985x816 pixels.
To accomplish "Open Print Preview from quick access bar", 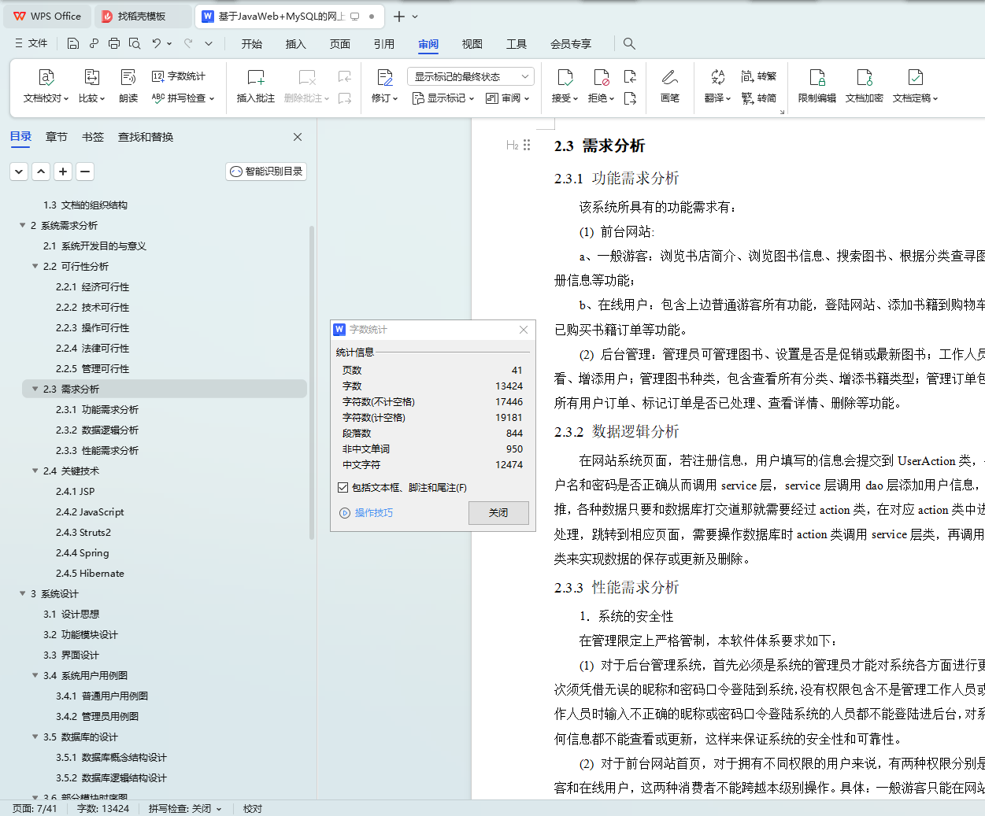I will pyautogui.click(x=135, y=43).
